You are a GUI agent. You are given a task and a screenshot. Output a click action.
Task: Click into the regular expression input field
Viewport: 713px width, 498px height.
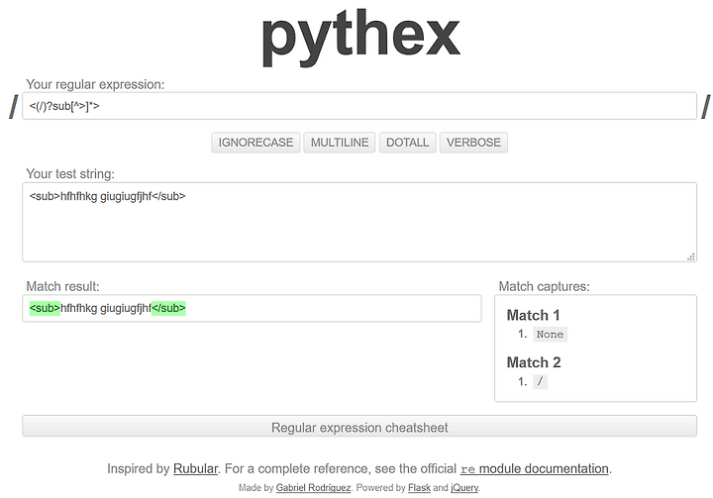[x=359, y=106]
